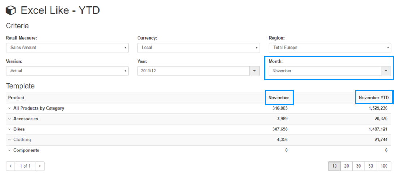Open the Version dropdown
395x174 pixels.
click(67, 71)
